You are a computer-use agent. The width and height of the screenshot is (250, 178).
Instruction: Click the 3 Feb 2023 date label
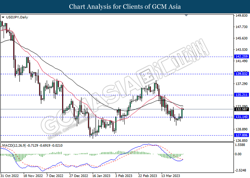124,176
